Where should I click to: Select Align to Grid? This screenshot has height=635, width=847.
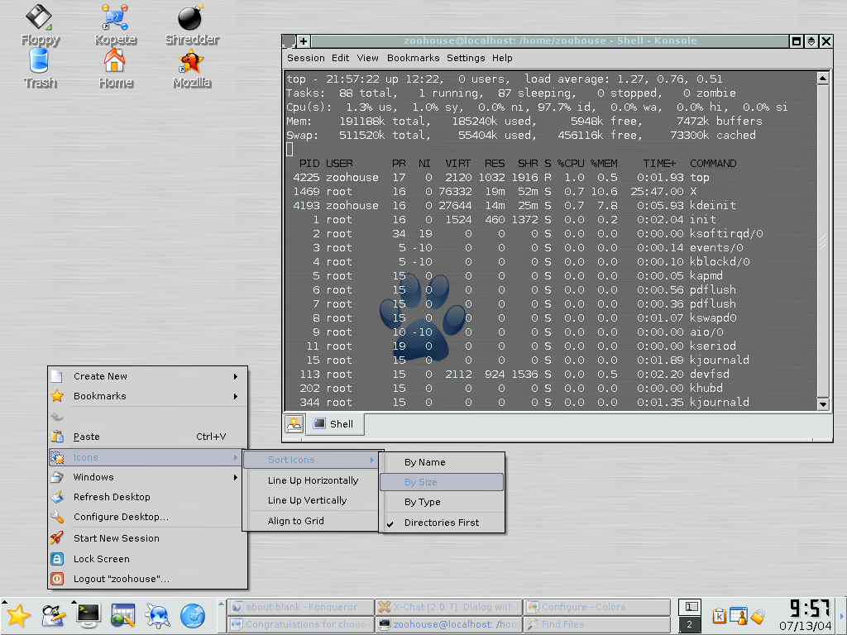click(311, 521)
